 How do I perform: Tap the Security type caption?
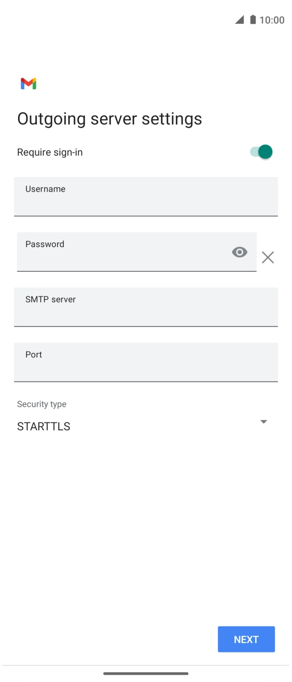[x=41, y=404]
